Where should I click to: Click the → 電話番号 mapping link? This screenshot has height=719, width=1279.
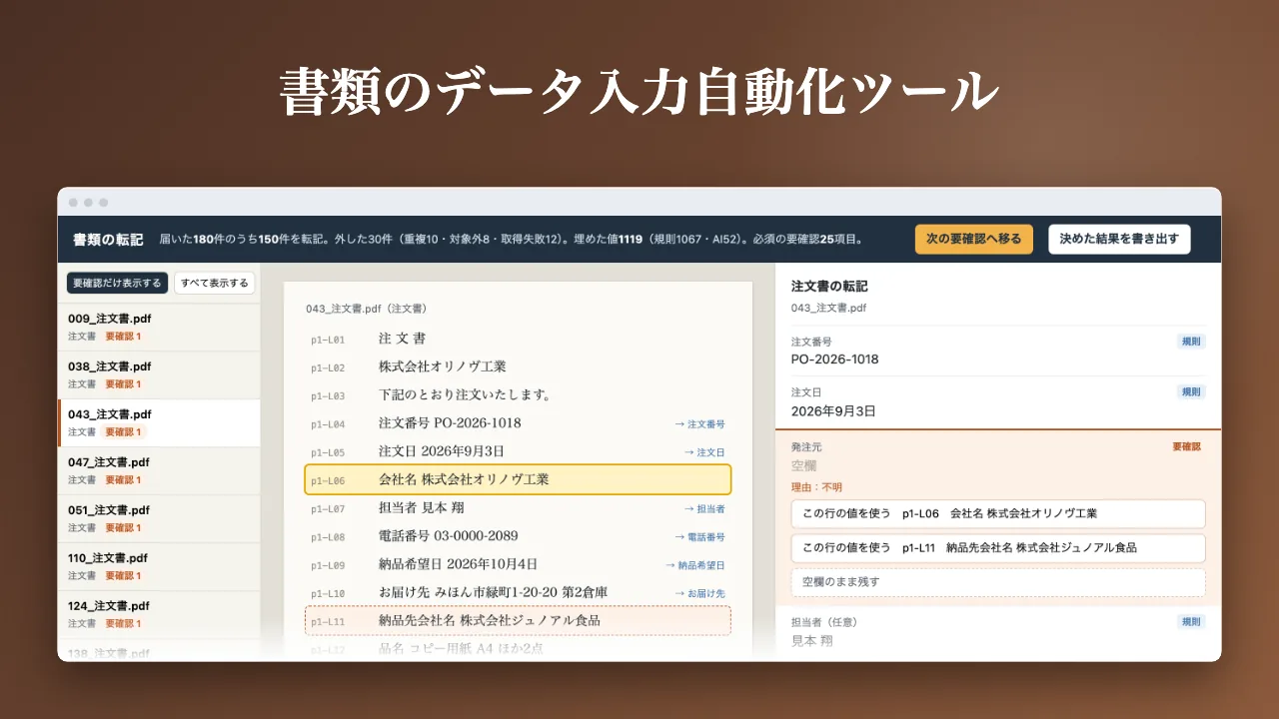(699, 537)
